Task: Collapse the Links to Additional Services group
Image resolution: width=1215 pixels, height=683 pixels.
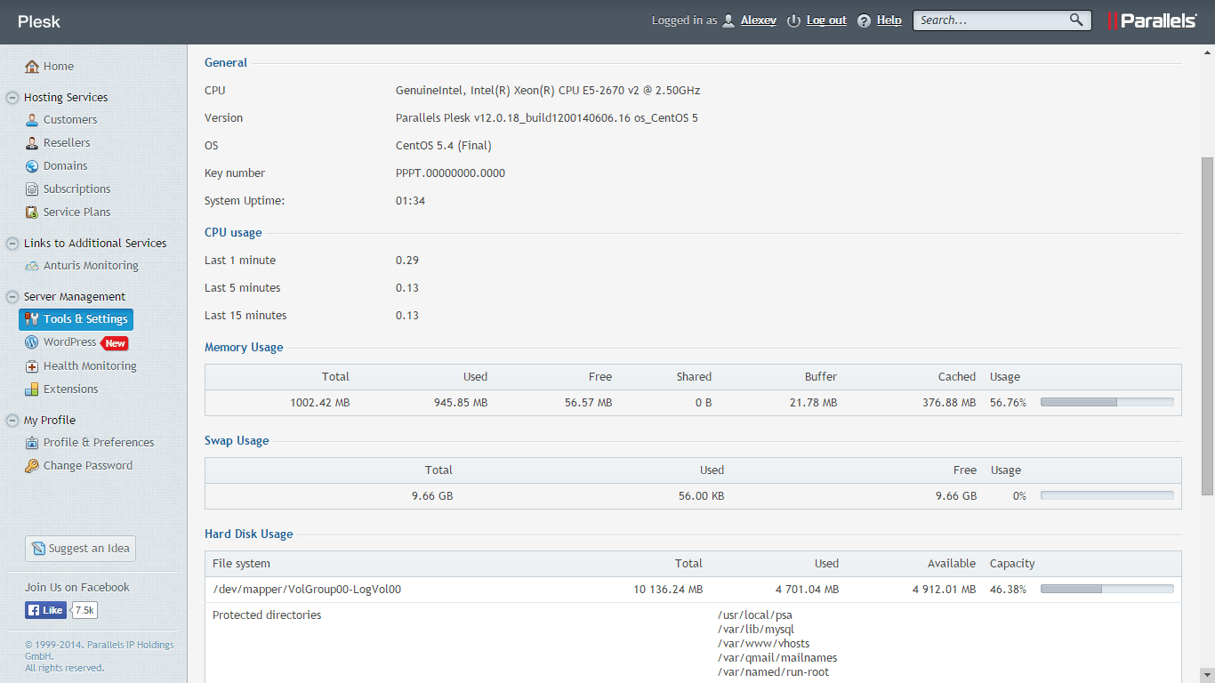Action: click(x=12, y=244)
